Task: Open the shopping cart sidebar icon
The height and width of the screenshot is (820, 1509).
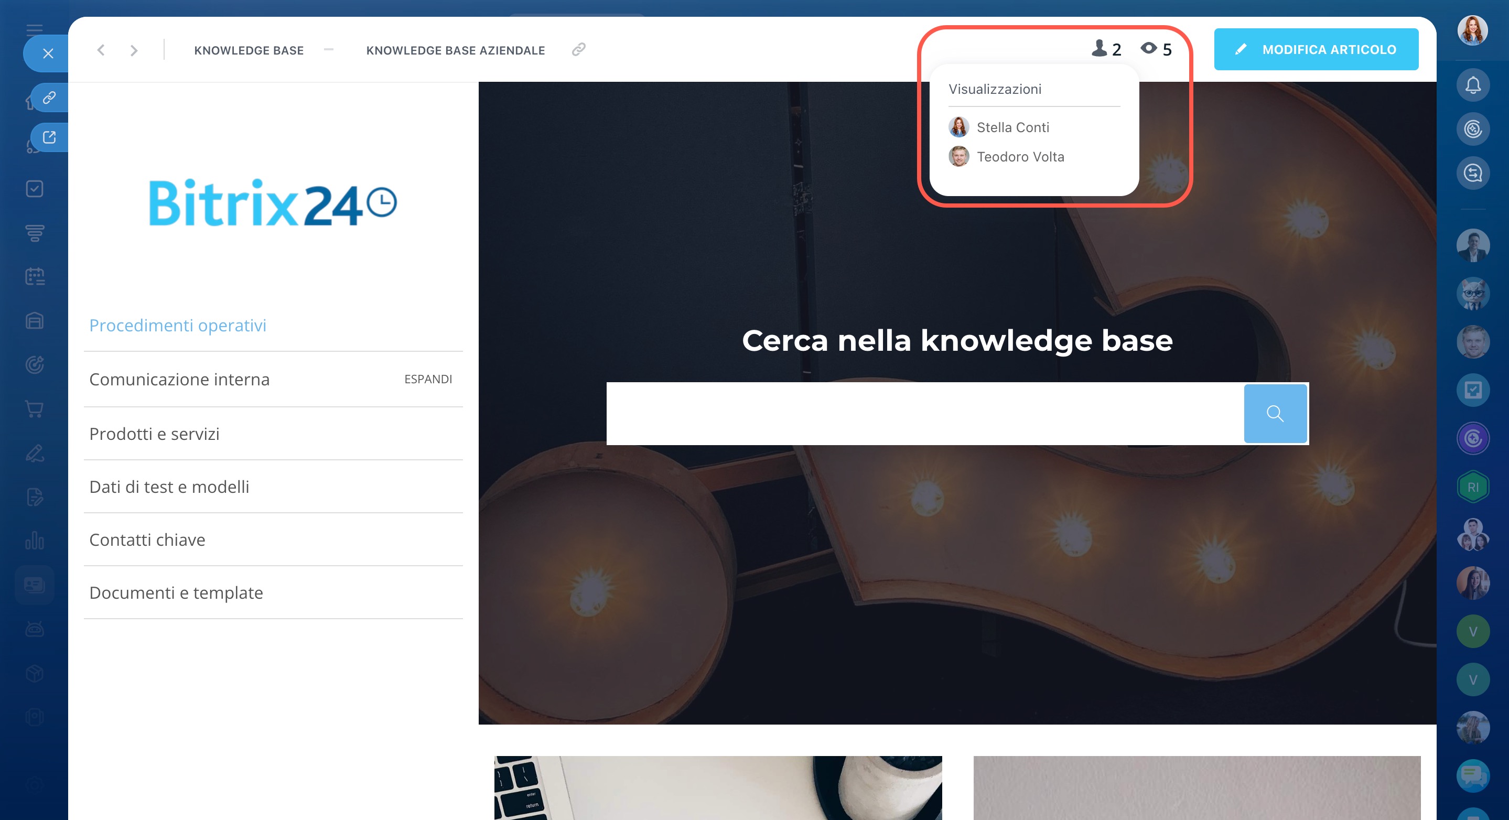Action: pos(35,409)
